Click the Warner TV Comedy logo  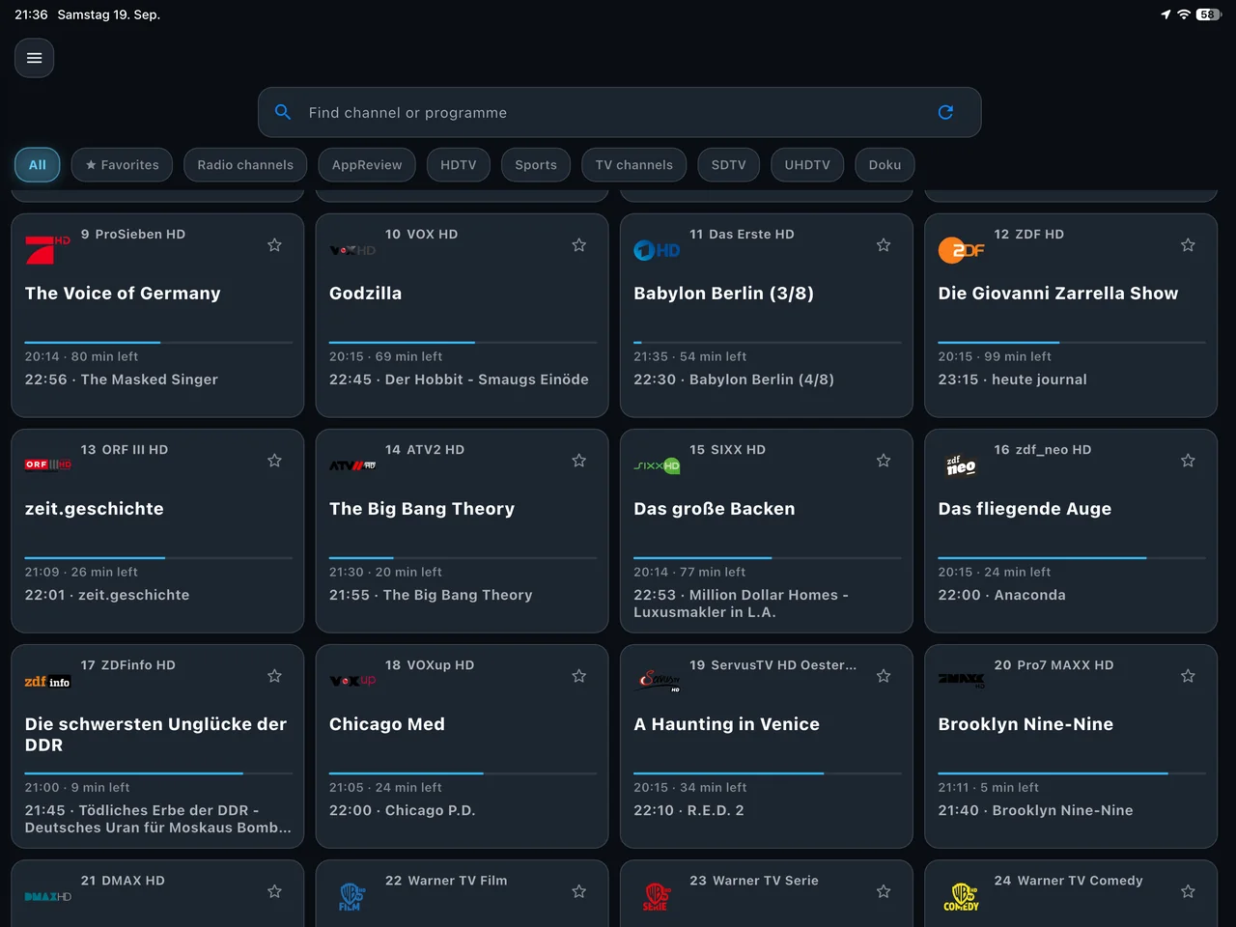click(x=962, y=896)
